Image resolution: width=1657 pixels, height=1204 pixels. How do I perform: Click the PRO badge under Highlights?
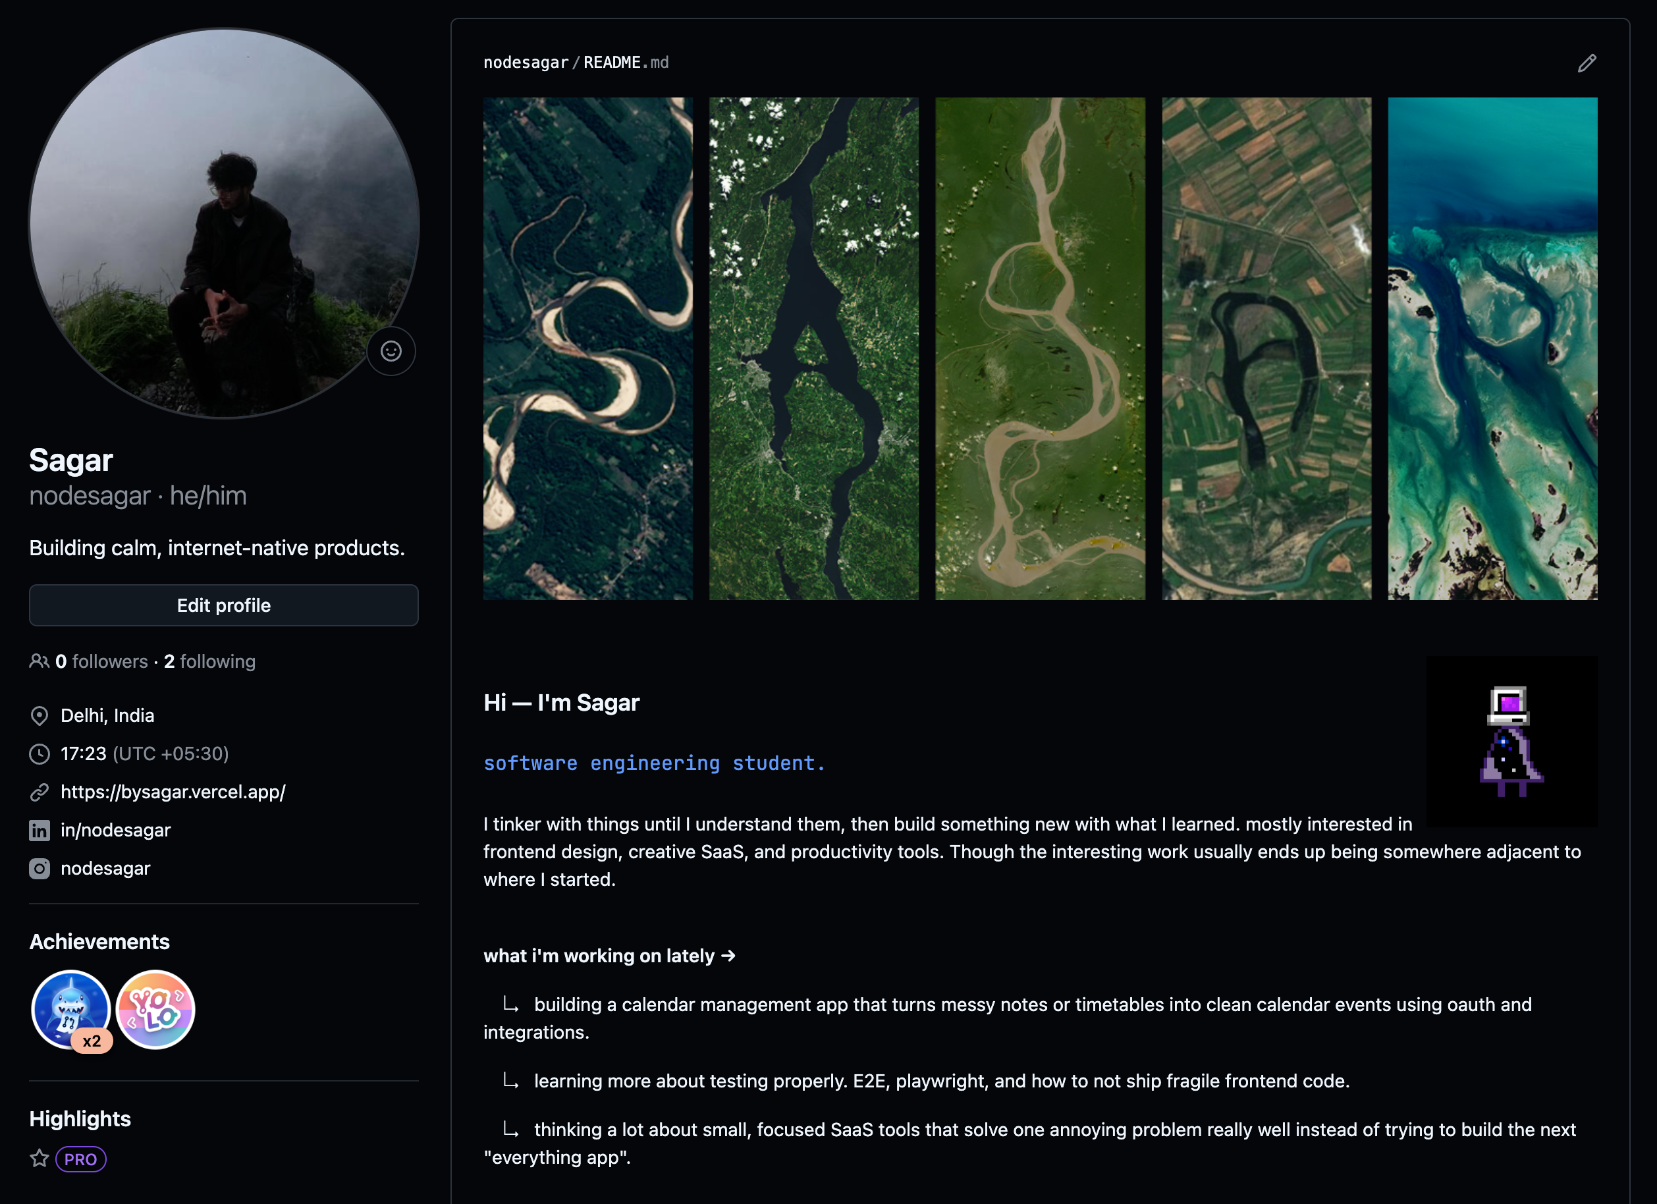pyautogui.click(x=81, y=1159)
